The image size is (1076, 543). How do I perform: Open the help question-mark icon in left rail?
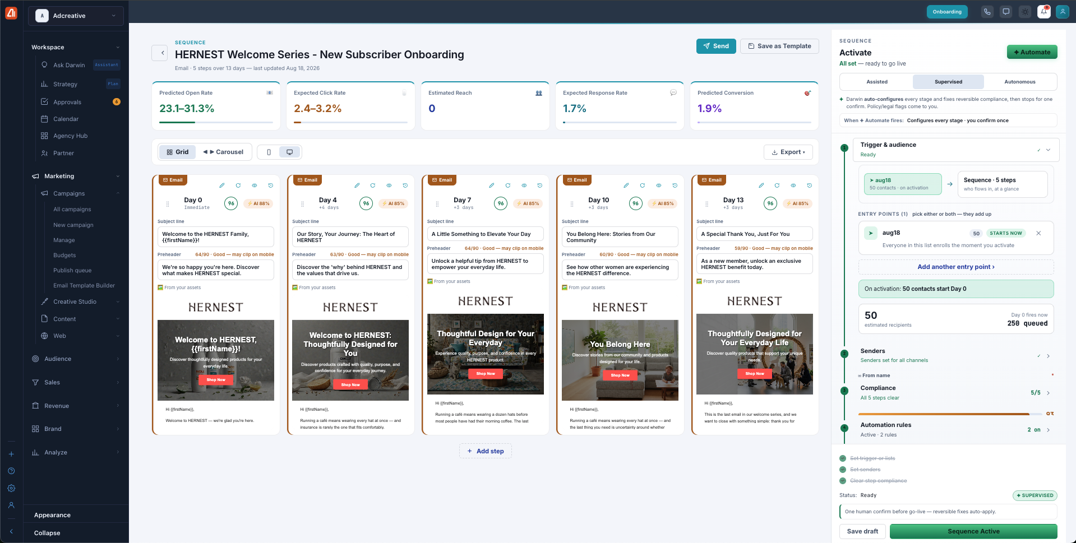(x=11, y=471)
